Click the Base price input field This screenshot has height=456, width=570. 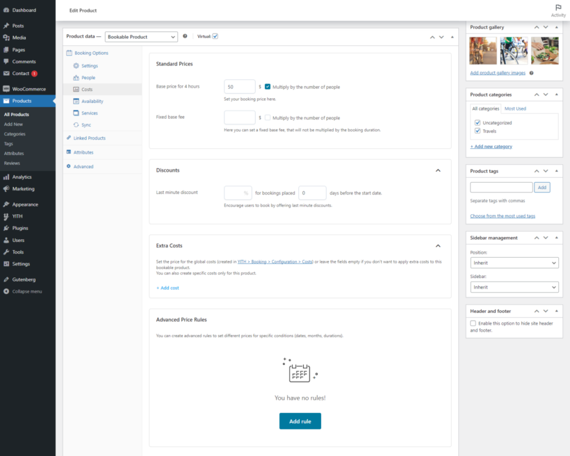point(240,87)
